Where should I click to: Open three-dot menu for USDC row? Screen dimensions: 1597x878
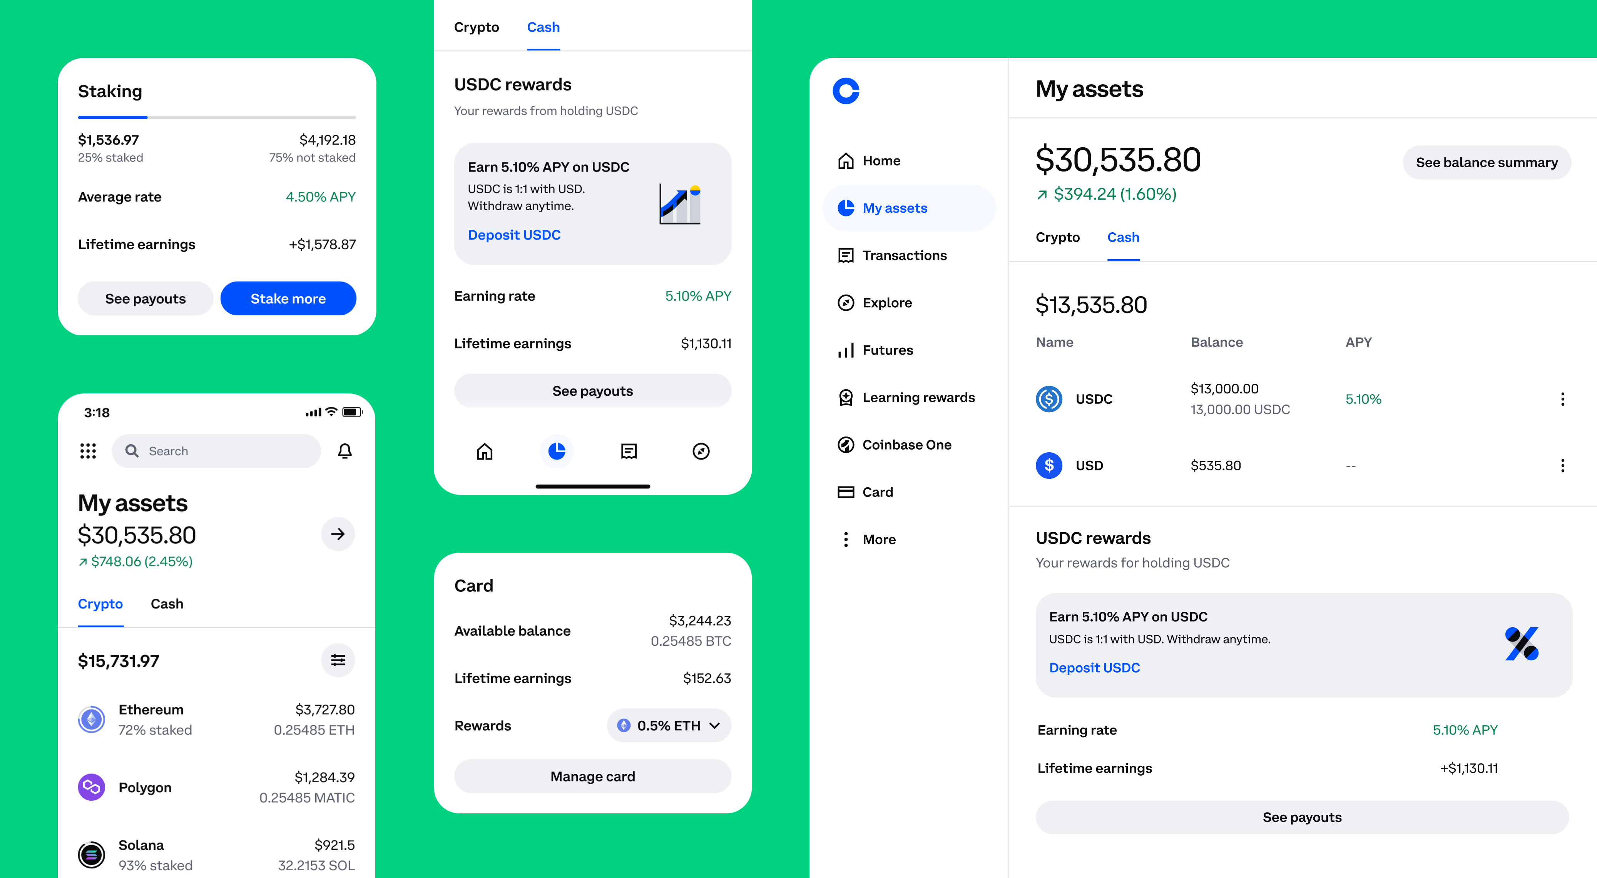(1562, 399)
